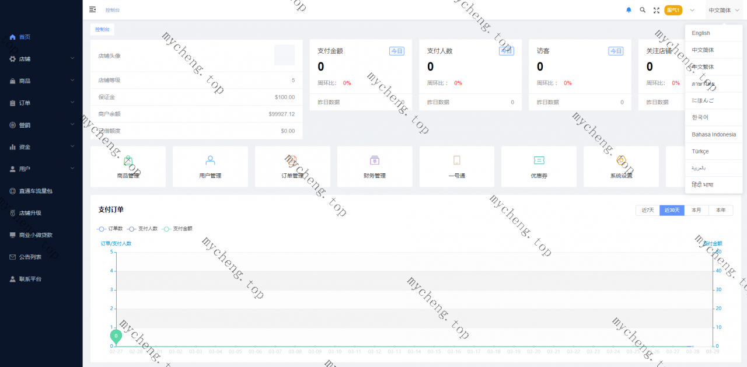Viewport: 747px width, 367px height.
Task: Click the 商户余额 value $99927.12
Action: click(x=282, y=114)
